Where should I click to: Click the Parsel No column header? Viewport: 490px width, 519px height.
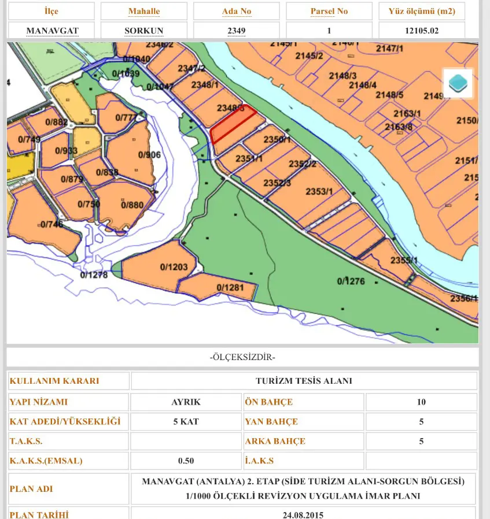click(x=329, y=11)
